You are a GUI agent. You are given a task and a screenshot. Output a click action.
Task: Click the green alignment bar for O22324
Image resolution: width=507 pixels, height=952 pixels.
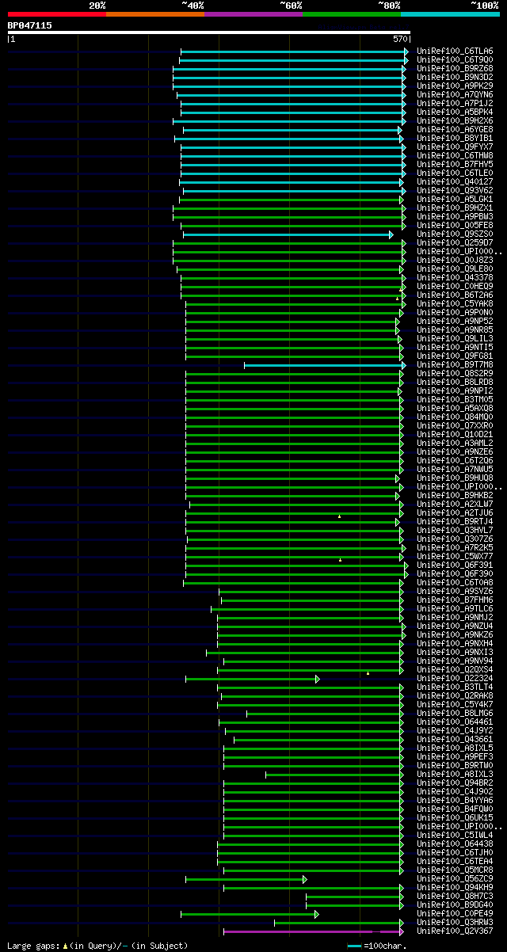252,679
